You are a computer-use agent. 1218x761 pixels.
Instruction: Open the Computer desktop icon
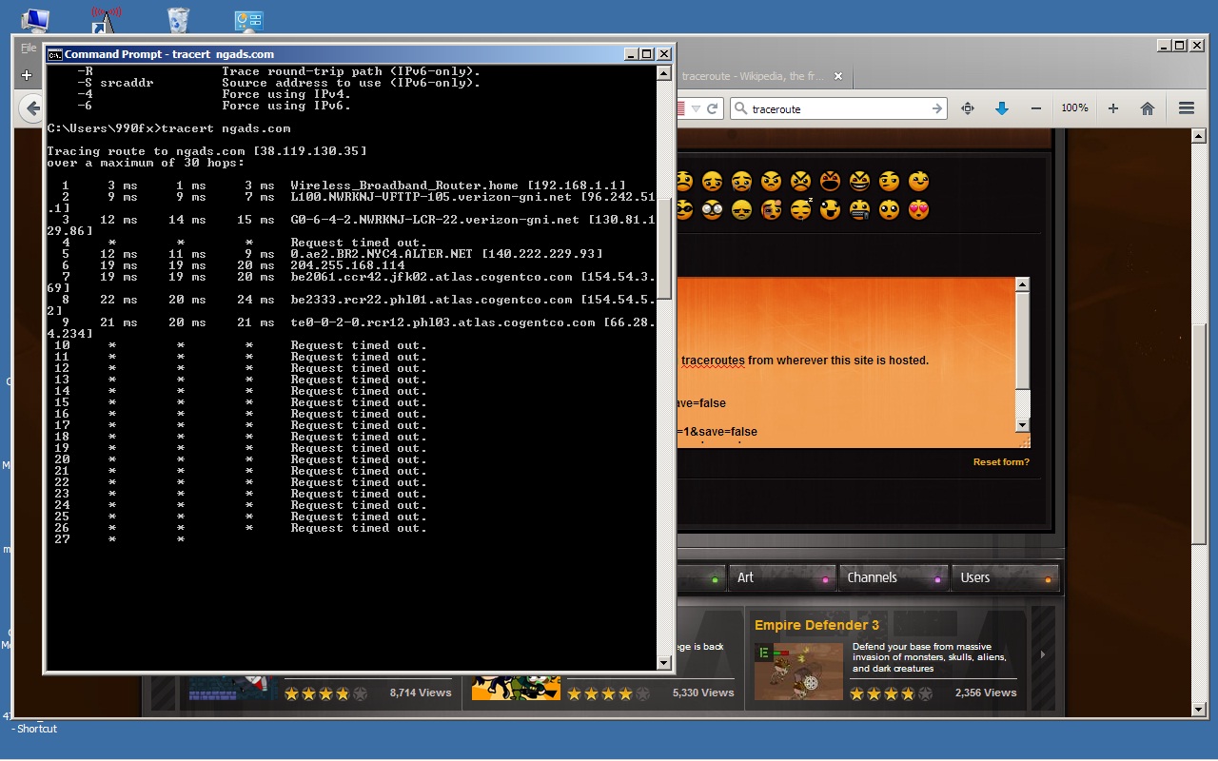[x=35, y=20]
